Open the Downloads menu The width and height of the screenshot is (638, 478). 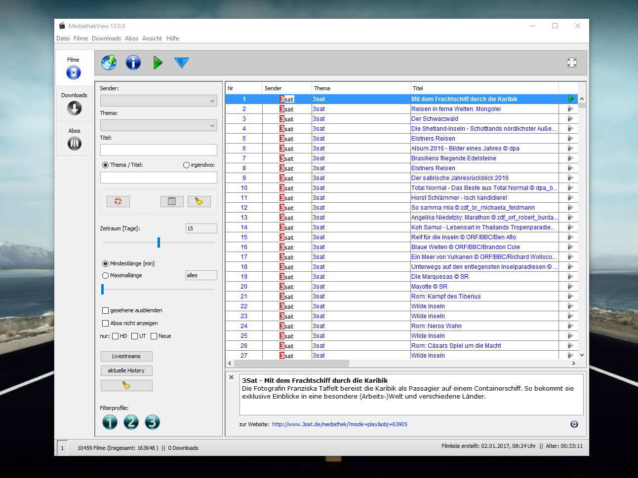(106, 38)
